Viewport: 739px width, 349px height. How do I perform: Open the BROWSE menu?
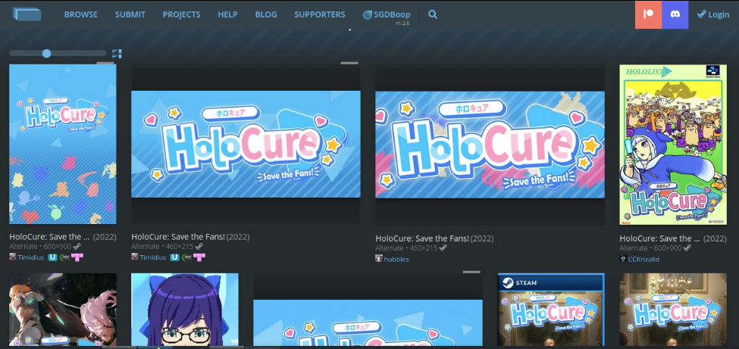pos(80,14)
